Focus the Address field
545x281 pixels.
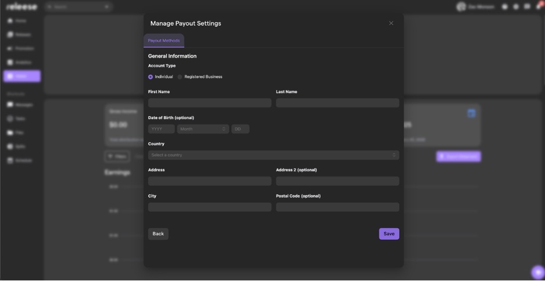210,181
